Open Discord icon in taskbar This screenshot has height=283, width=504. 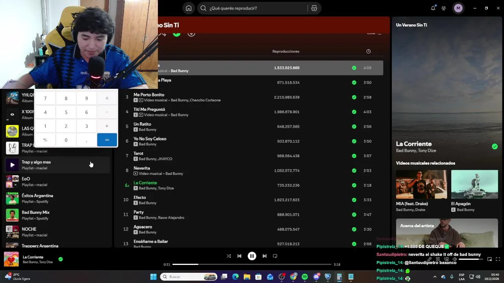coord(317,277)
